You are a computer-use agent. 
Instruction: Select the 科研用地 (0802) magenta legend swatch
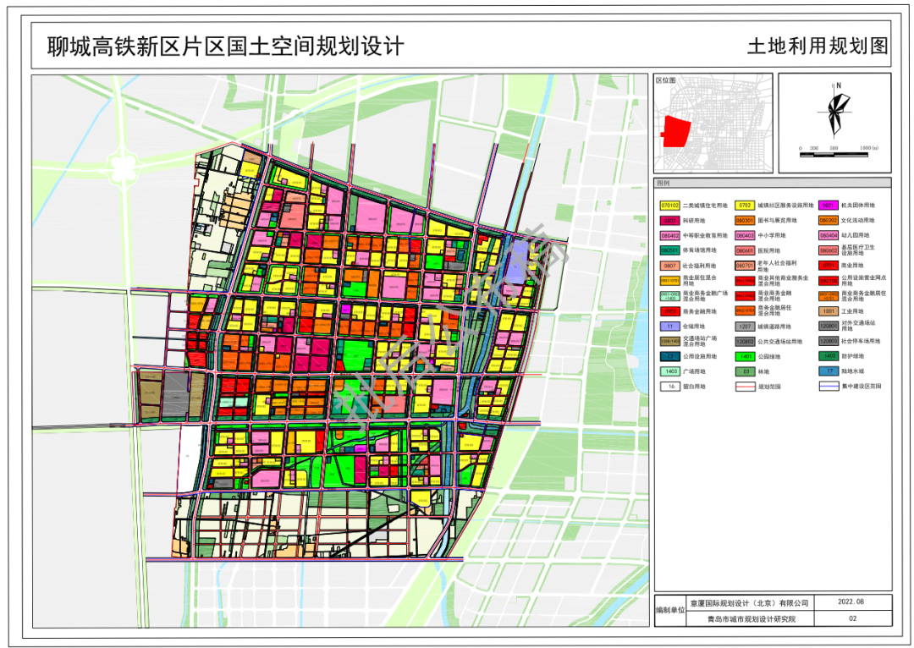(x=669, y=221)
